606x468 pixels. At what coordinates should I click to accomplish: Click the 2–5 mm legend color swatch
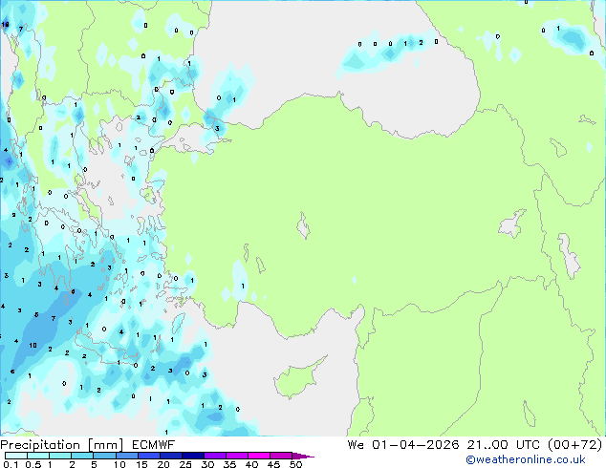coord(82,456)
